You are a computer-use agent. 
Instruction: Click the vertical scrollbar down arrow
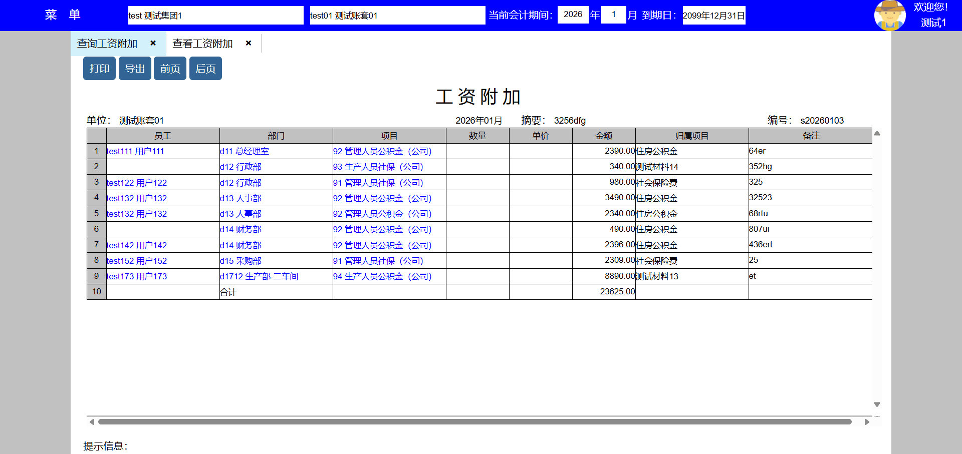tap(877, 404)
